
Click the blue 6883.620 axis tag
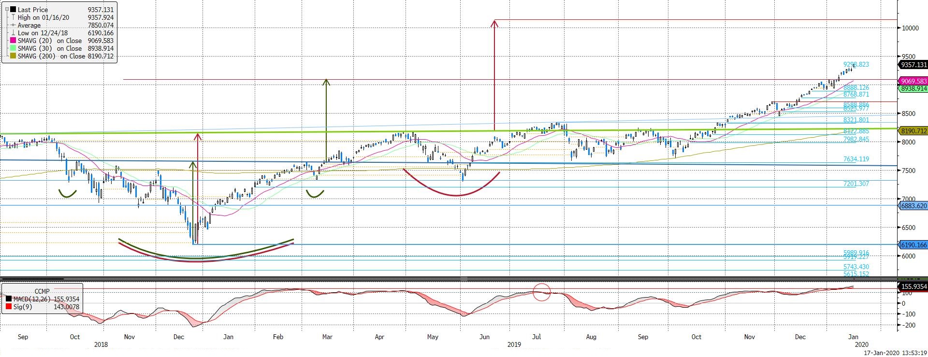[x=913, y=206]
